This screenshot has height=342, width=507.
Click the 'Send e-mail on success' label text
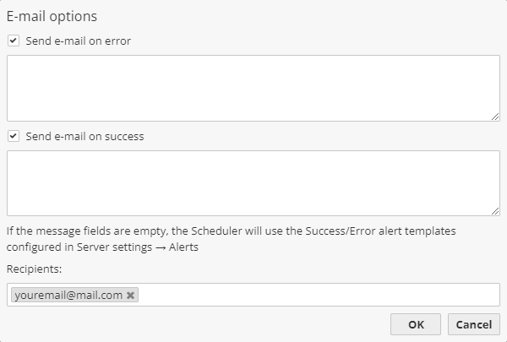click(84, 136)
